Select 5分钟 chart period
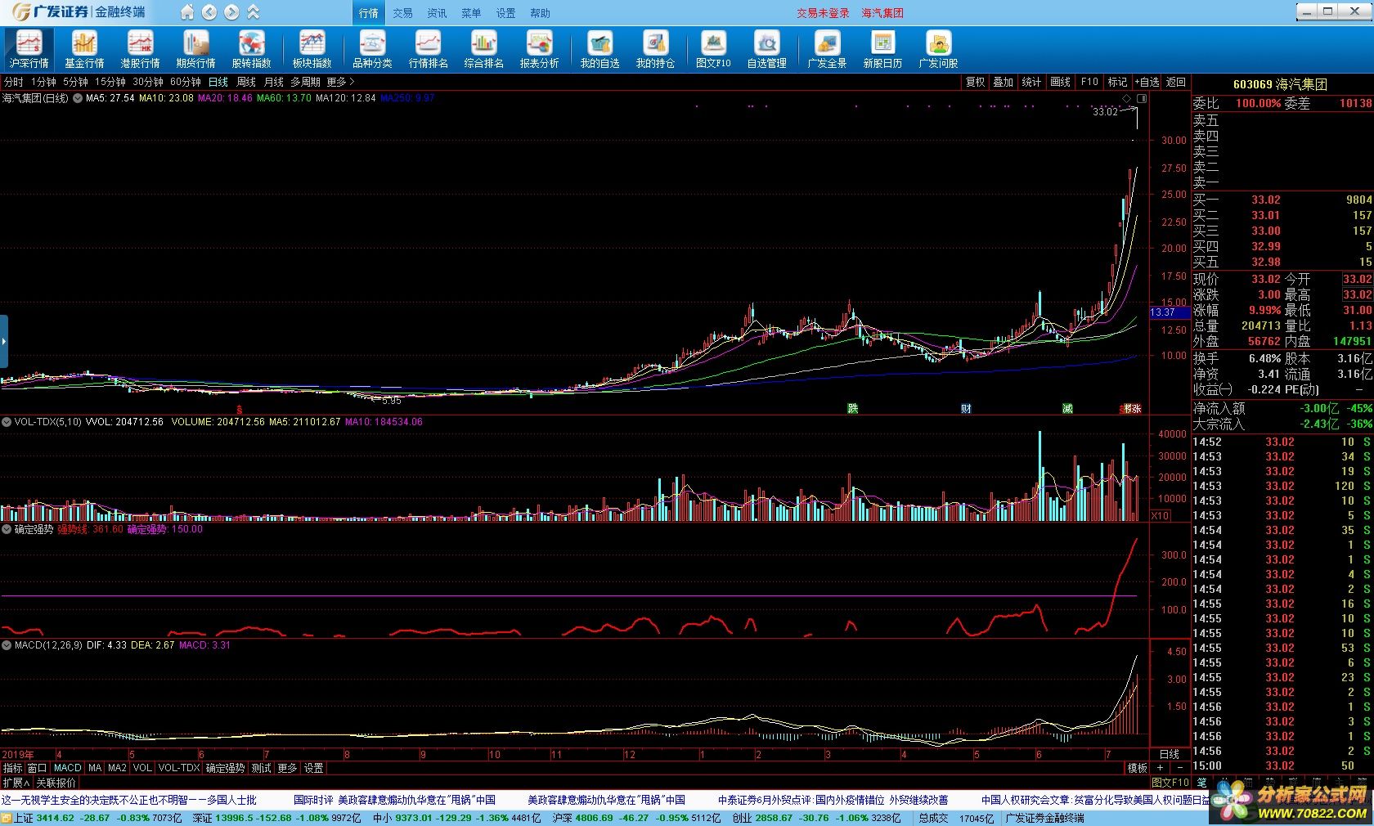 pyautogui.click(x=75, y=82)
